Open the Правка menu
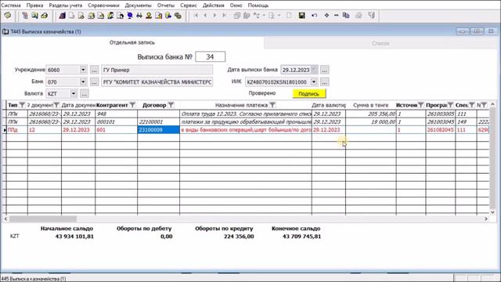The height and width of the screenshot is (282, 501). point(34,5)
